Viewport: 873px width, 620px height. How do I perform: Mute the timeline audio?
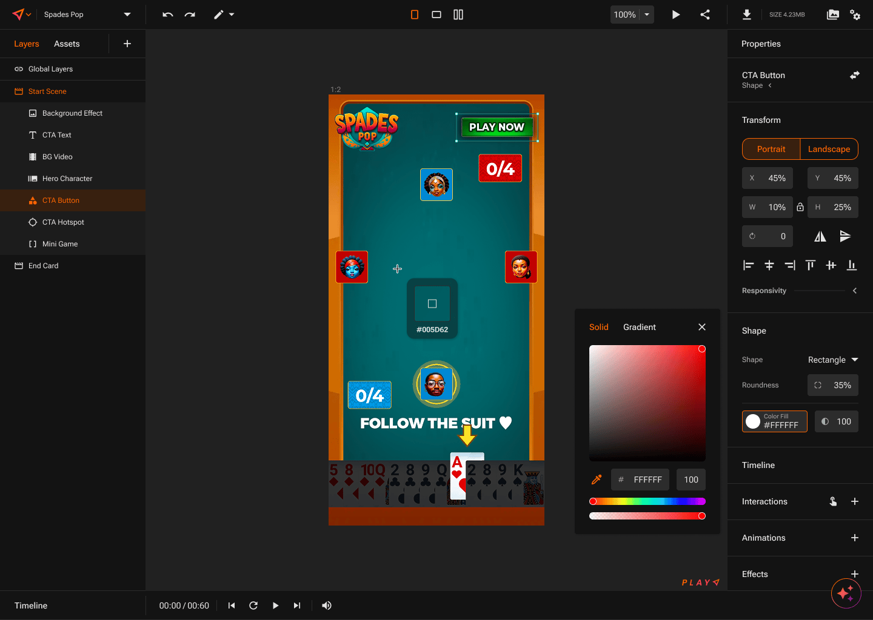(327, 605)
